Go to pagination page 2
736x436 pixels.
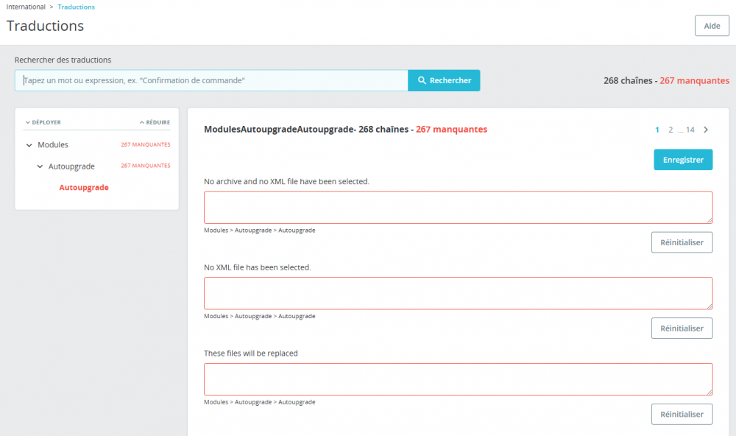[x=670, y=130]
